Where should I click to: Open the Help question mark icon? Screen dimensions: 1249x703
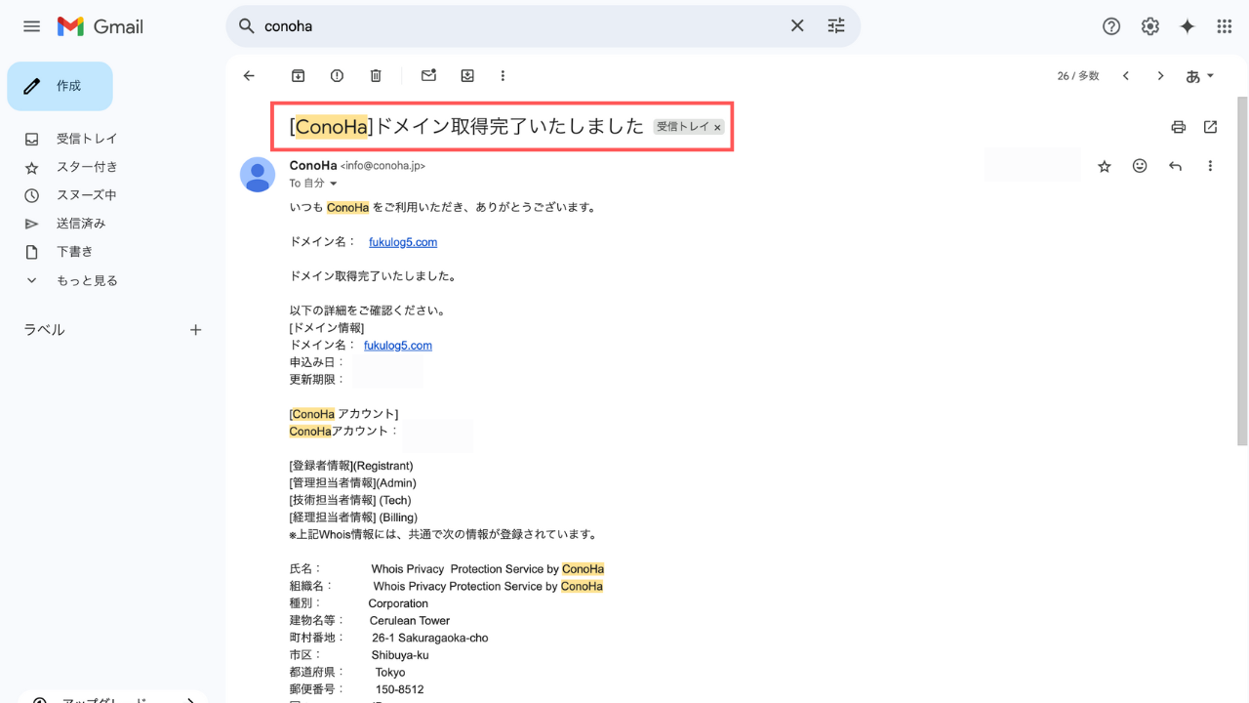(1111, 26)
